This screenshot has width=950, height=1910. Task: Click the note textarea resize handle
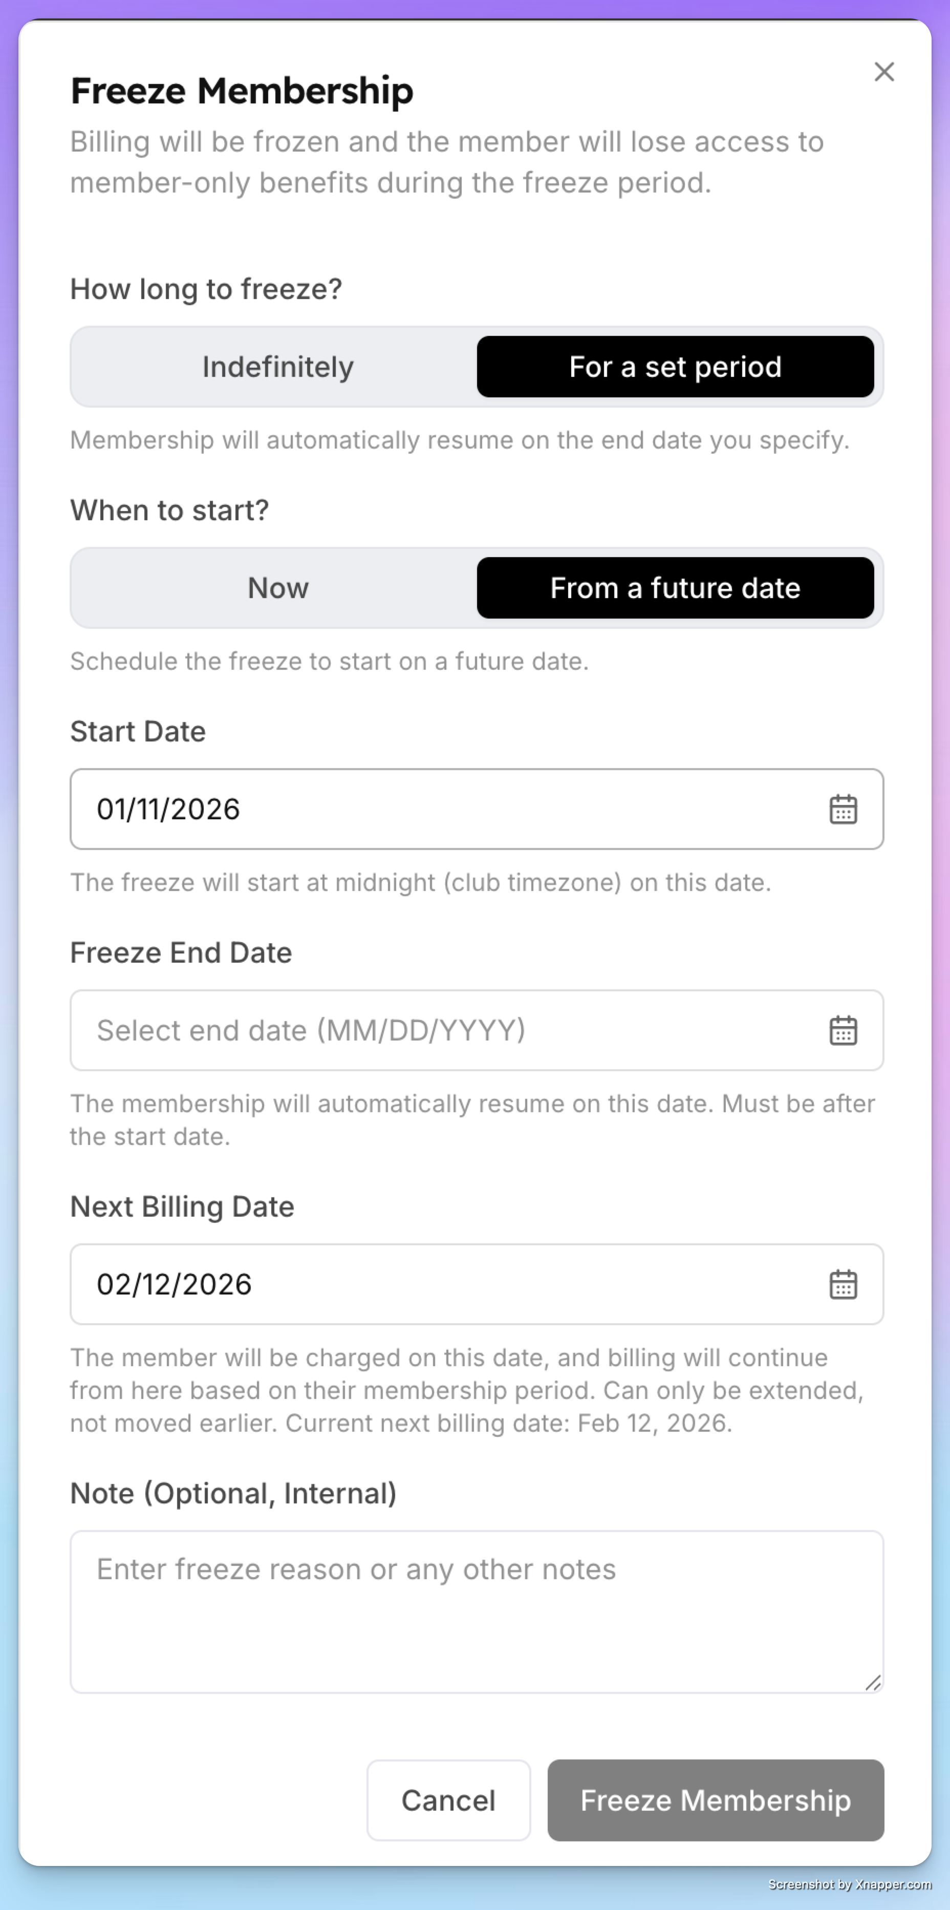pyautogui.click(x=872, y=1682)
